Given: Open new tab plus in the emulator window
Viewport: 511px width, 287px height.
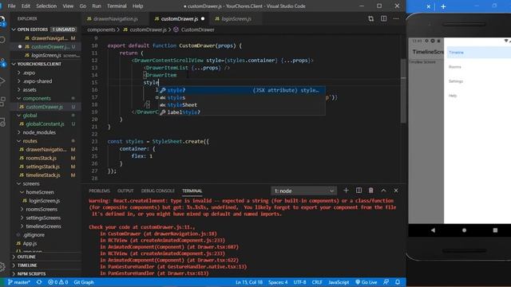Looking at the screenshot, I should click(x=443, y=6).
